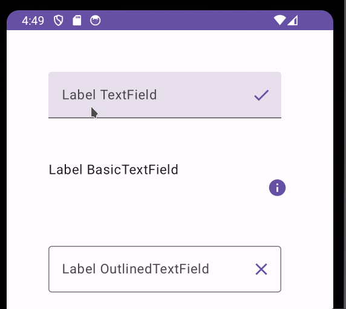Tap blank space between label and X icon

(x=232, y=269)
